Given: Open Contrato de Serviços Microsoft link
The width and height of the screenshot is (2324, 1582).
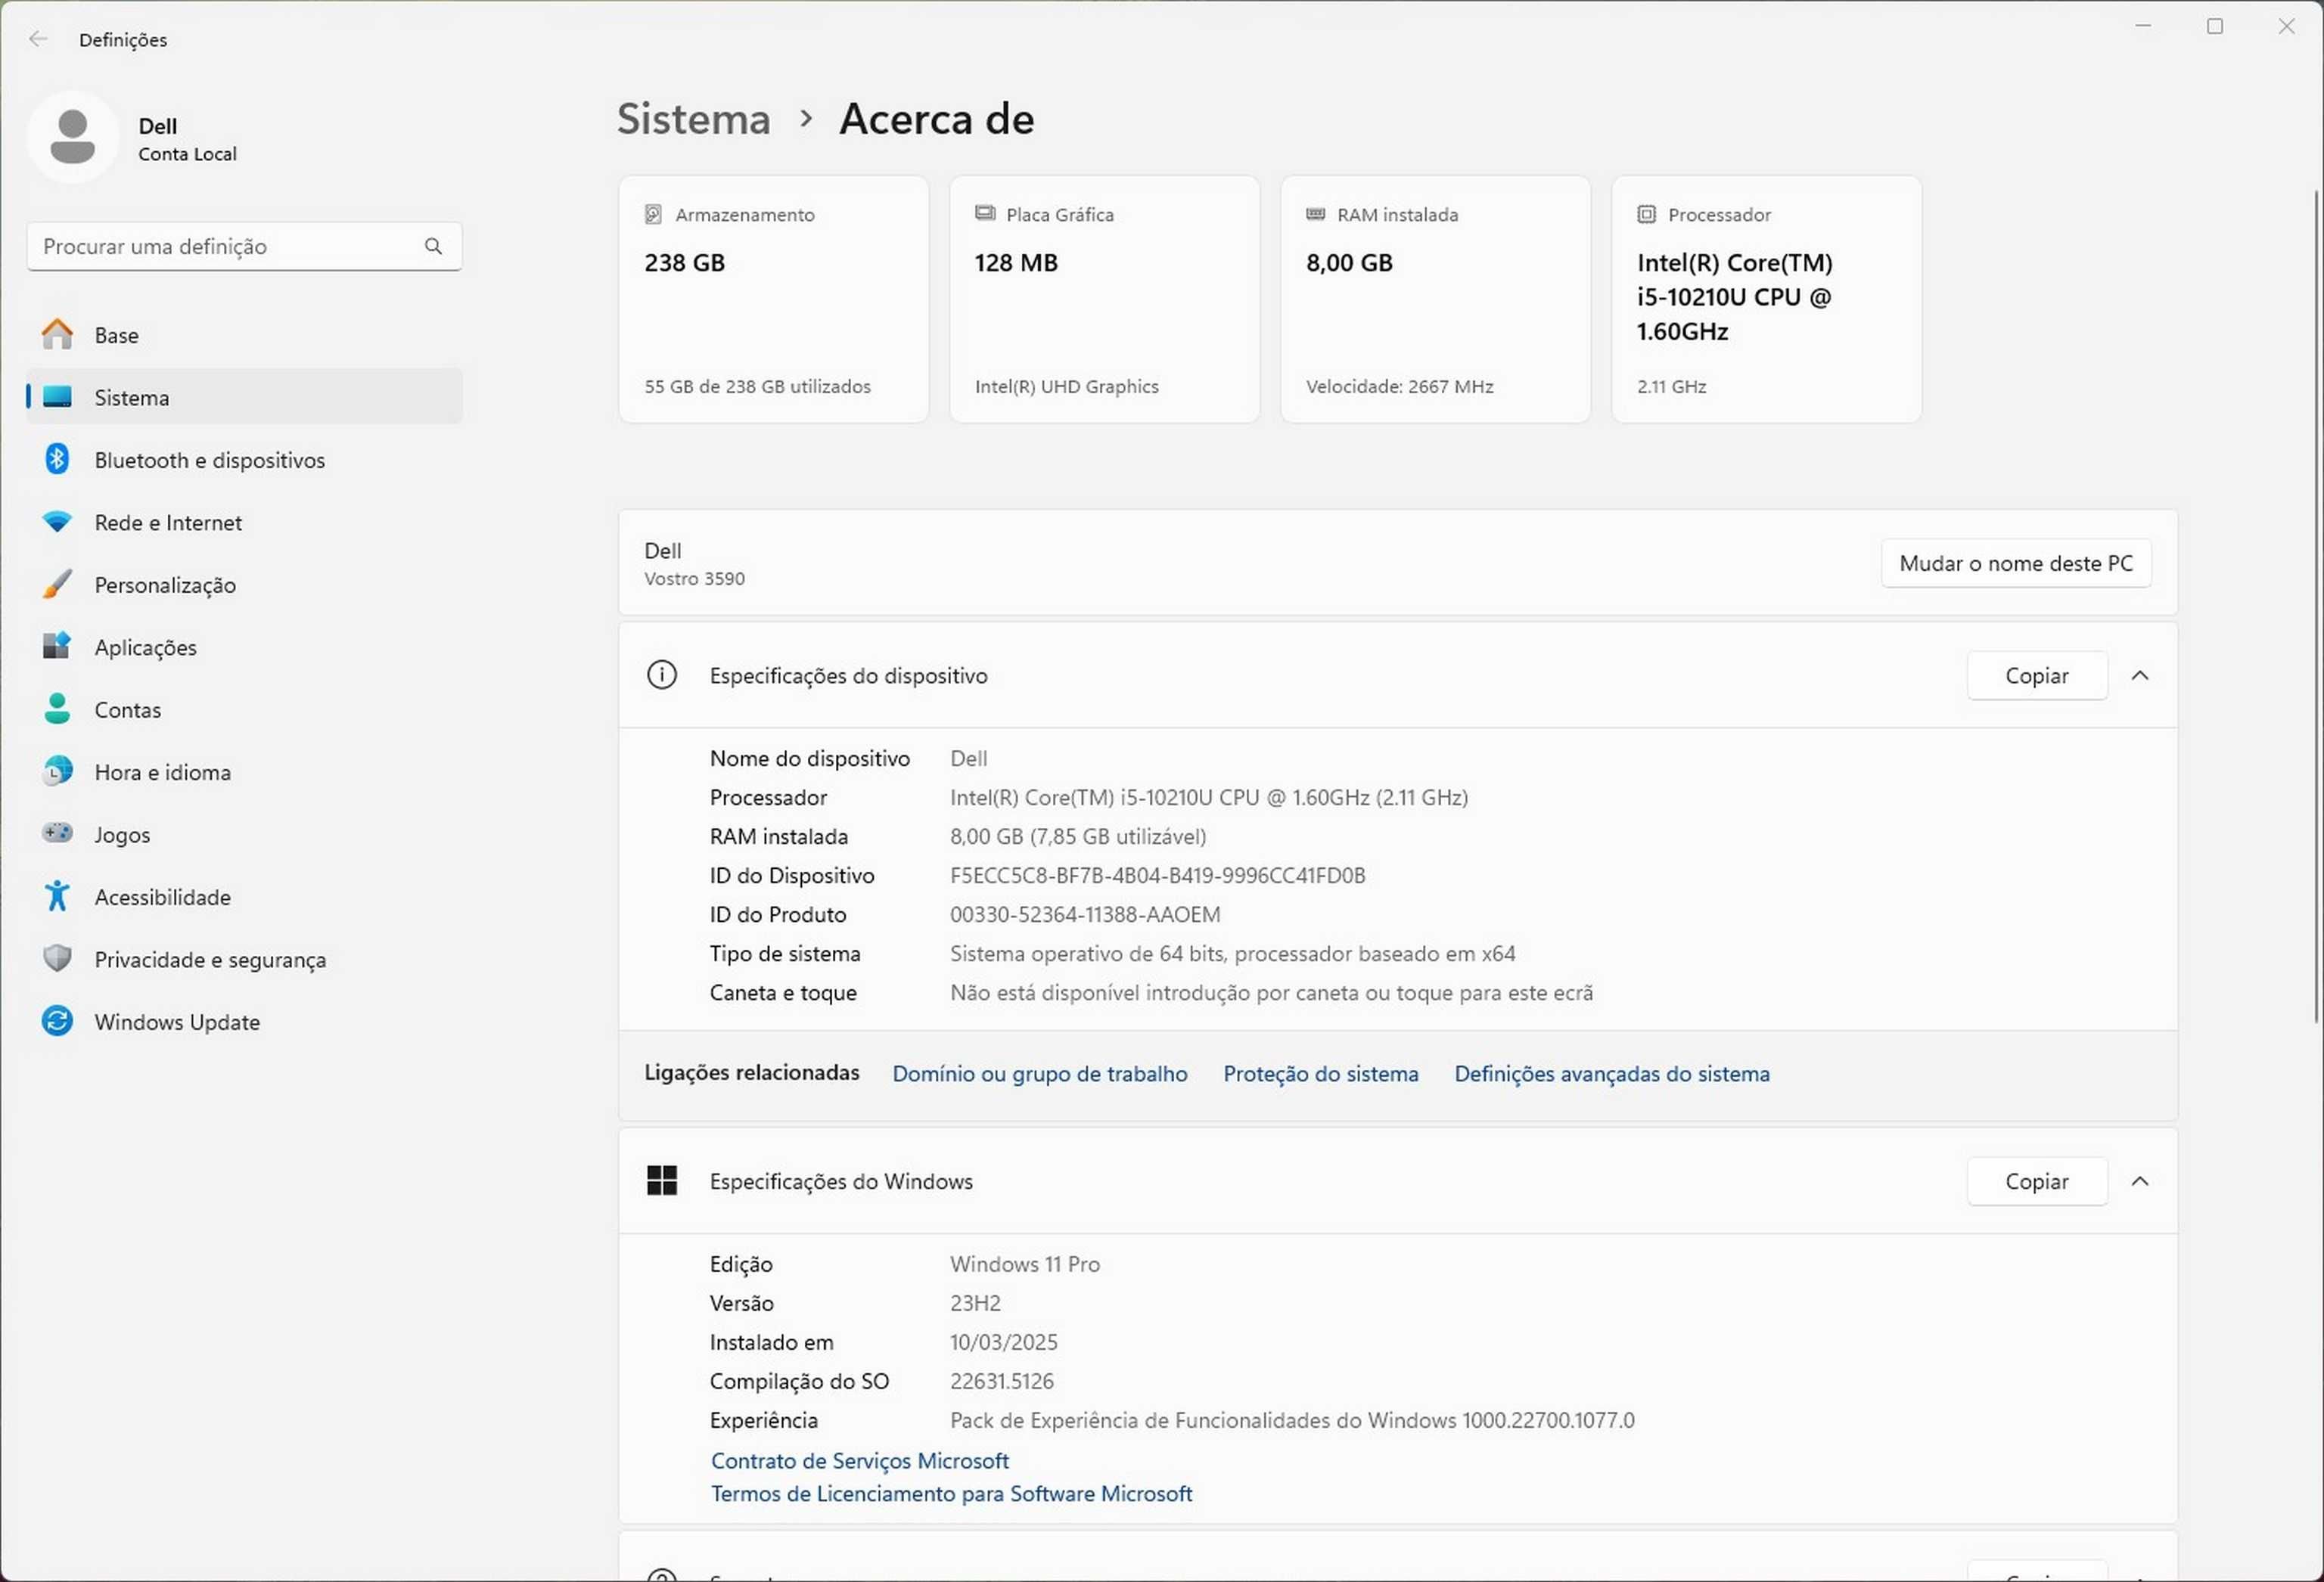Looking at the screenshot, I should pos(859,1460).
